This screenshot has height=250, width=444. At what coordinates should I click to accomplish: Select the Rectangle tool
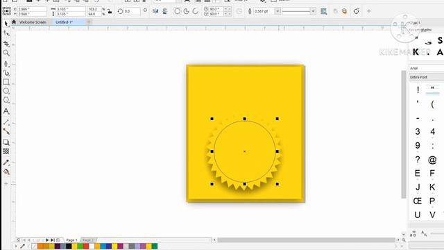tap(6, 82)
